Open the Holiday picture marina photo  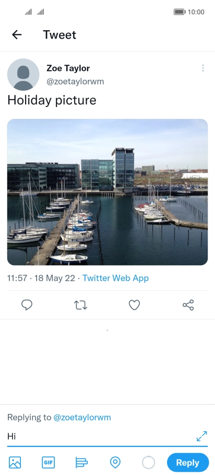(x=107, y=192)
